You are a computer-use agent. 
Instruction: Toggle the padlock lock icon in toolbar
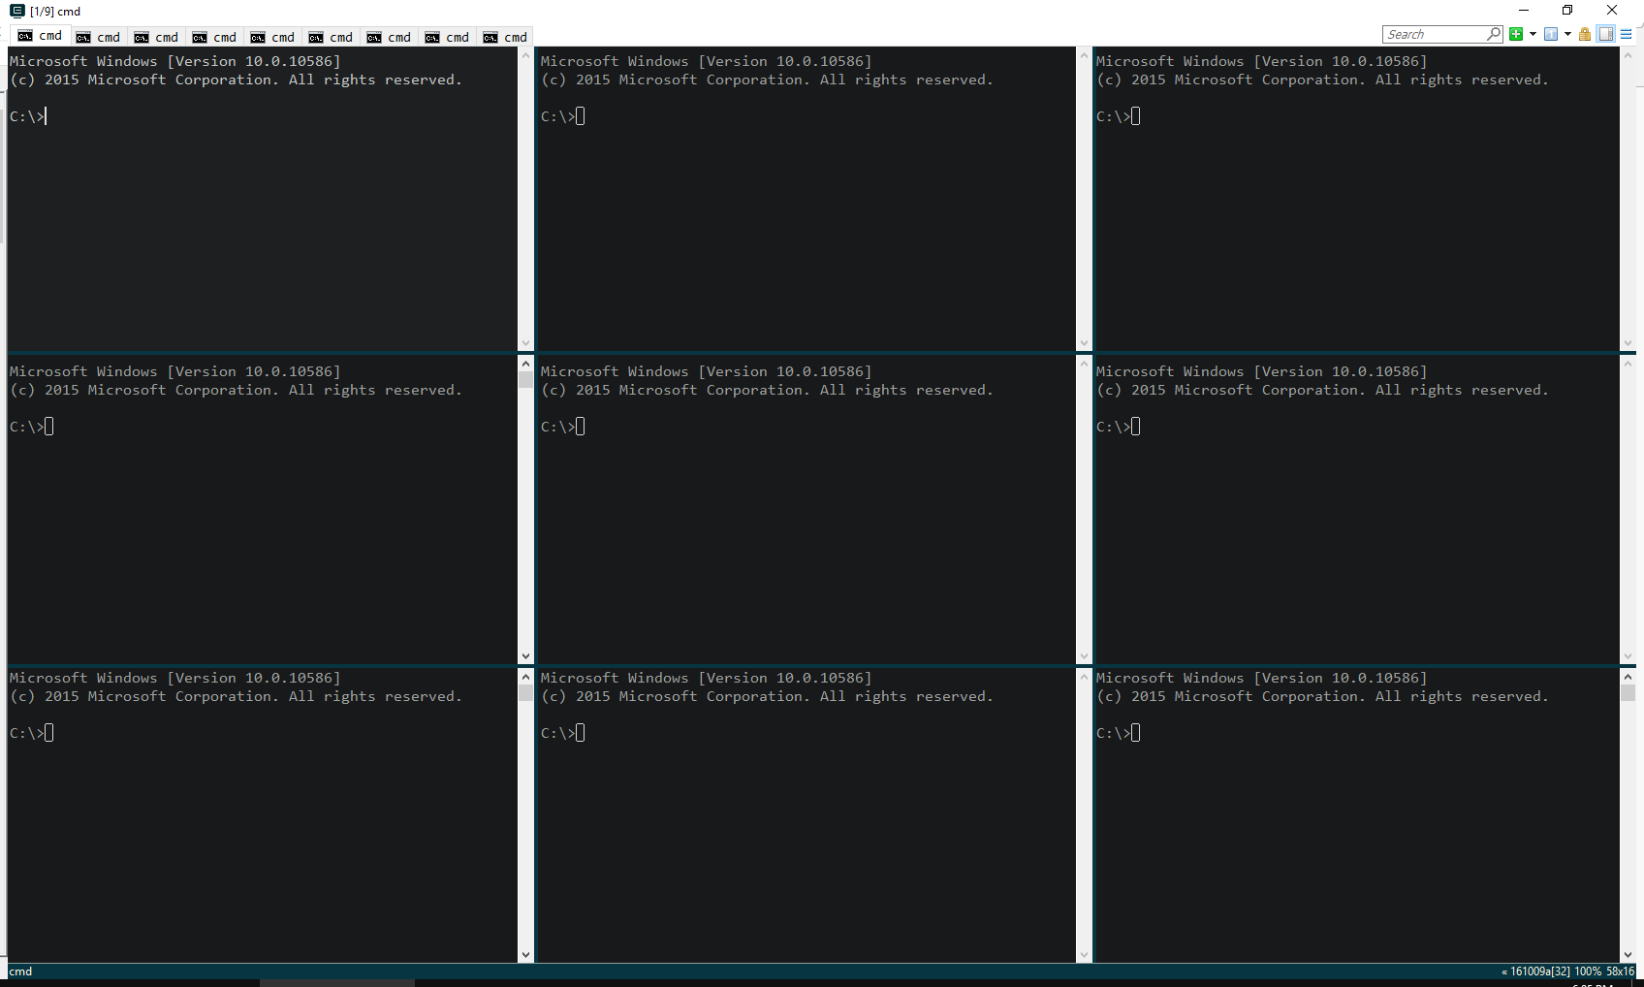[x=1585, y=34]
